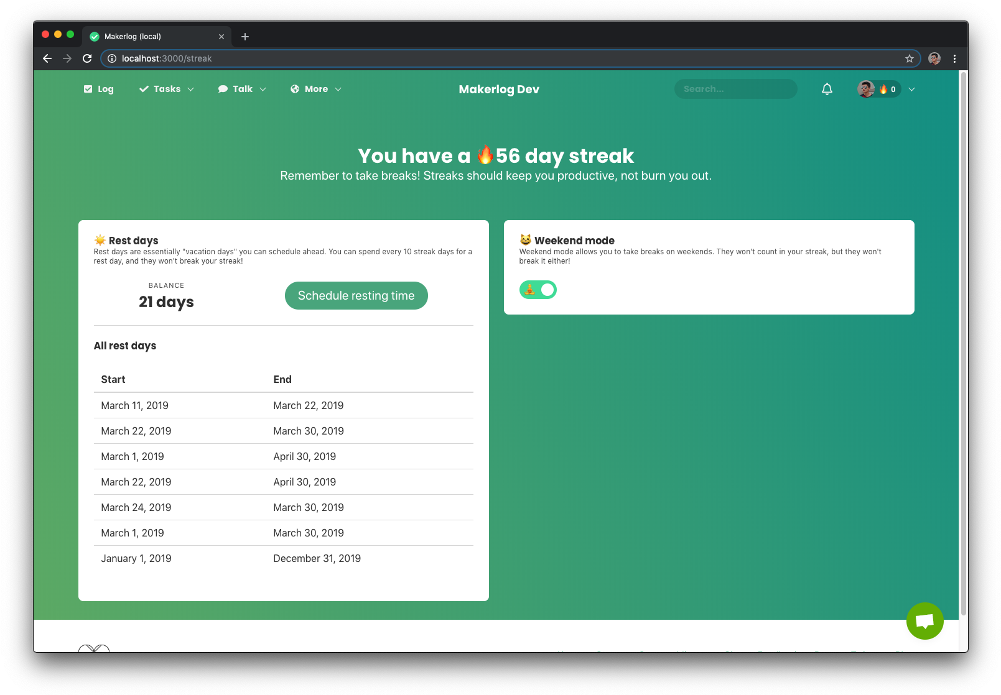
Task: Disable the Weekend mode toggle
Action: click(538, 290)
